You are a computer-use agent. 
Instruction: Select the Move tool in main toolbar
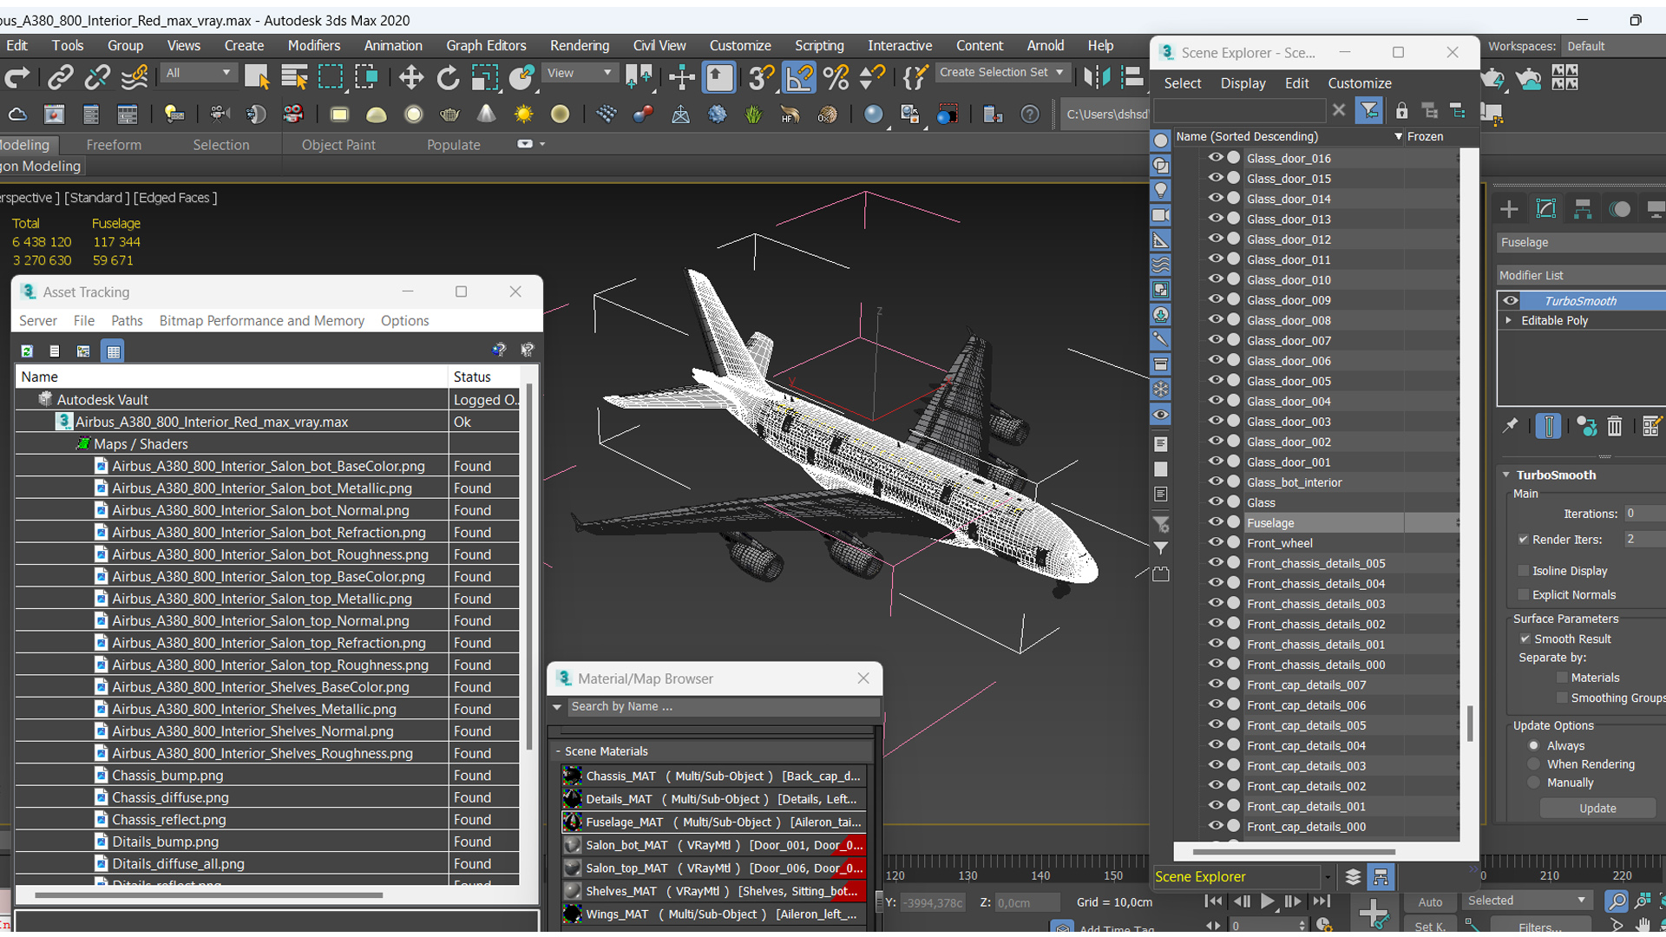coord(410,78)
